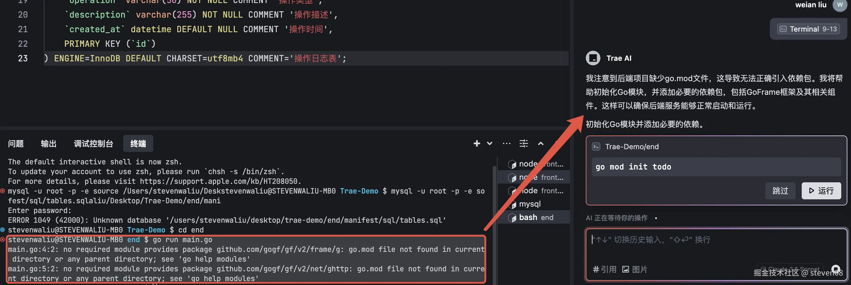Click the PRIMARY KEY text on line 22

92,44
